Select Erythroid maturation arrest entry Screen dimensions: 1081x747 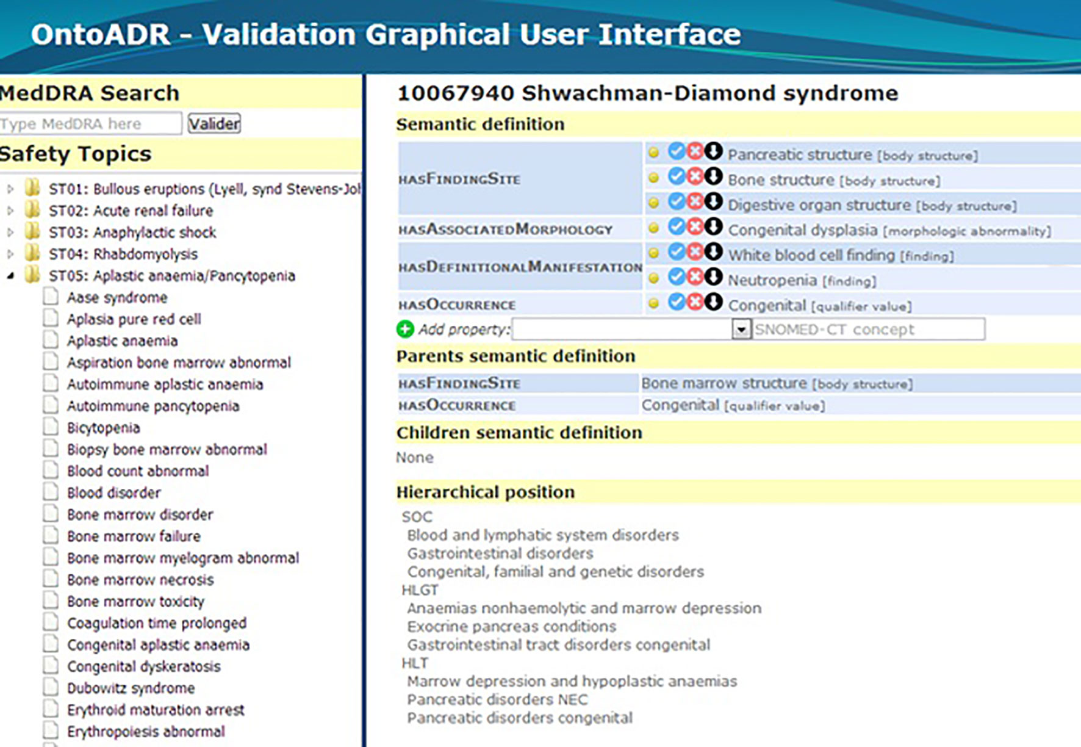[156, 710]
